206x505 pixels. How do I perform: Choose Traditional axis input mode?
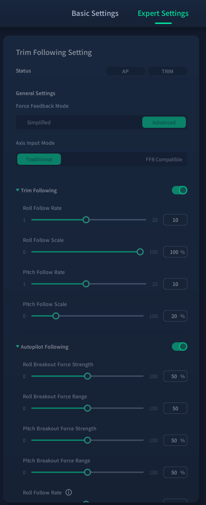(39, 160)
